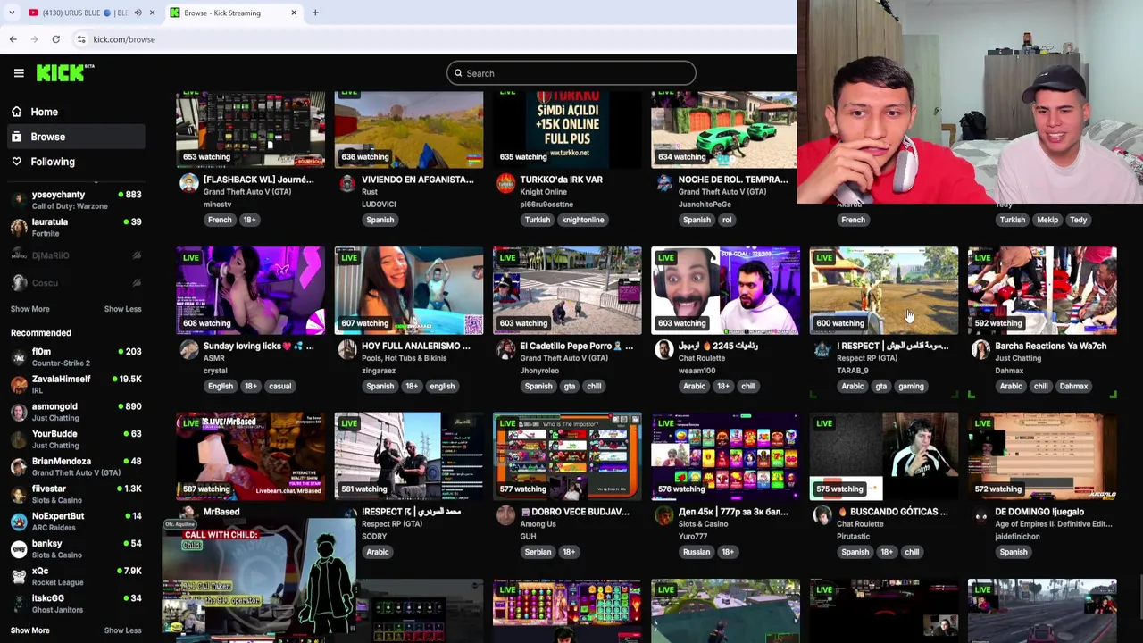Screen dimensions: 1143x643
Task: Click minostv streamer avatar
Action: coord(188,183)
